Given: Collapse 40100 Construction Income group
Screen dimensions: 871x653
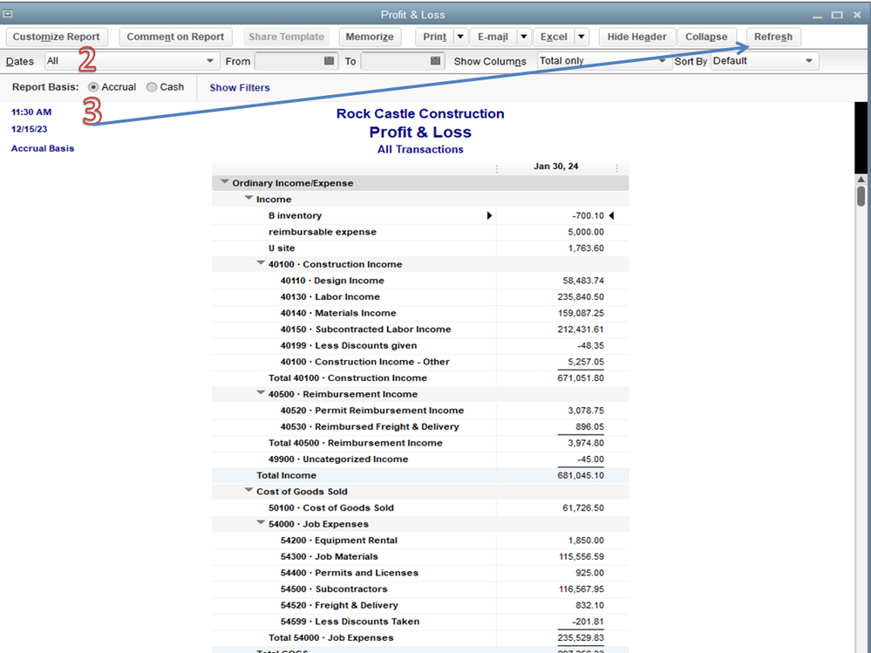Looking at the screenshot, I should point(261,264).
